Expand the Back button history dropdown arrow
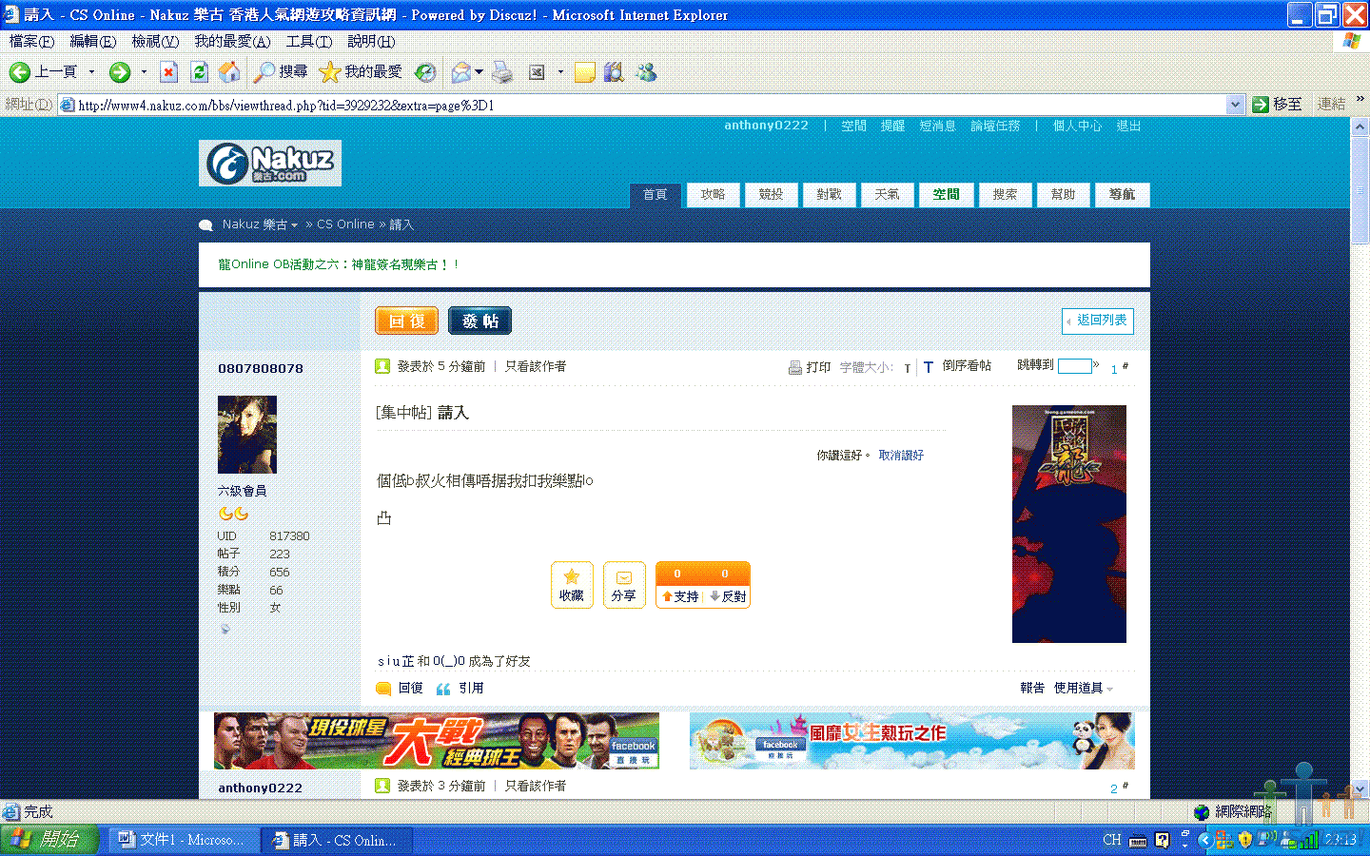The image size is (1370, 856). pos(91,72)
